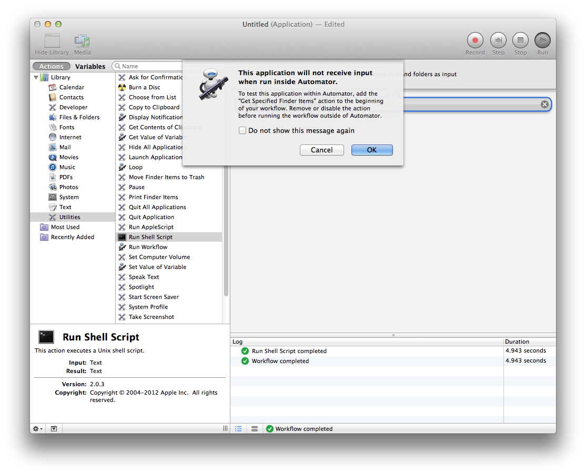
Task: Toggle the description panel disclosure button
Action: 54,429
